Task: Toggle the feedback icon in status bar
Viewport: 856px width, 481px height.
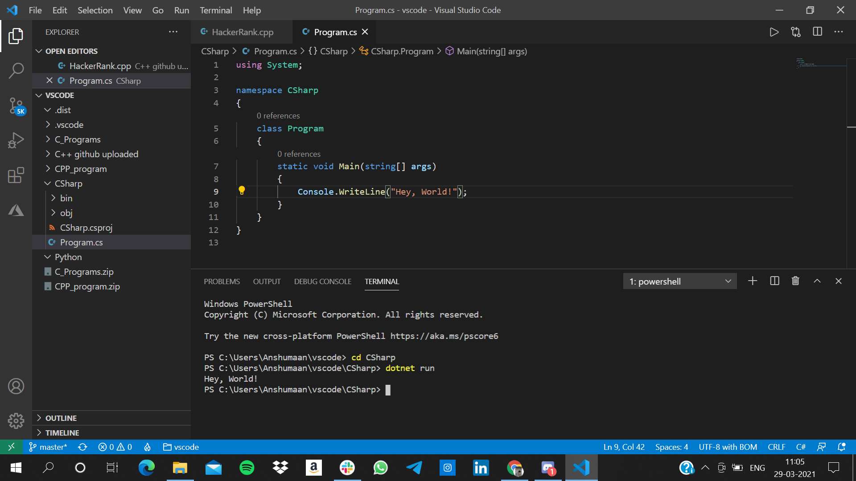Action: click(821, 447)
